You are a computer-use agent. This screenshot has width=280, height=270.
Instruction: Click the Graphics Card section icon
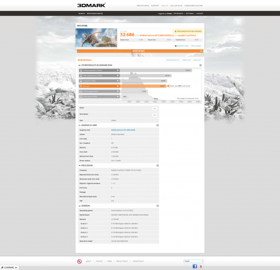click(x=79, y=125)
